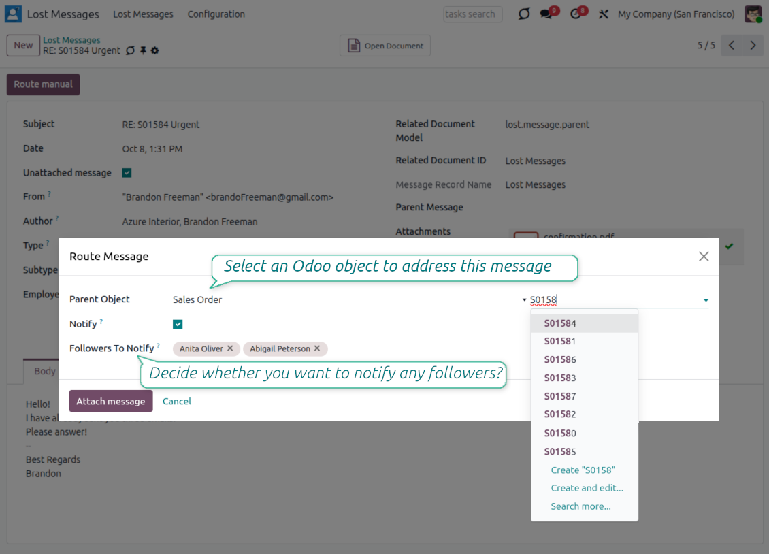Image resolution: width=769 pixels, height=554 pixels.
Task: Click the New button
Action: pyautogui.click(x=23, y=45)
